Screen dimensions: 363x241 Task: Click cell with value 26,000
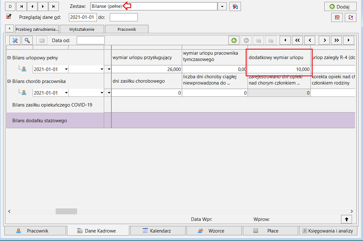(147, 69)
